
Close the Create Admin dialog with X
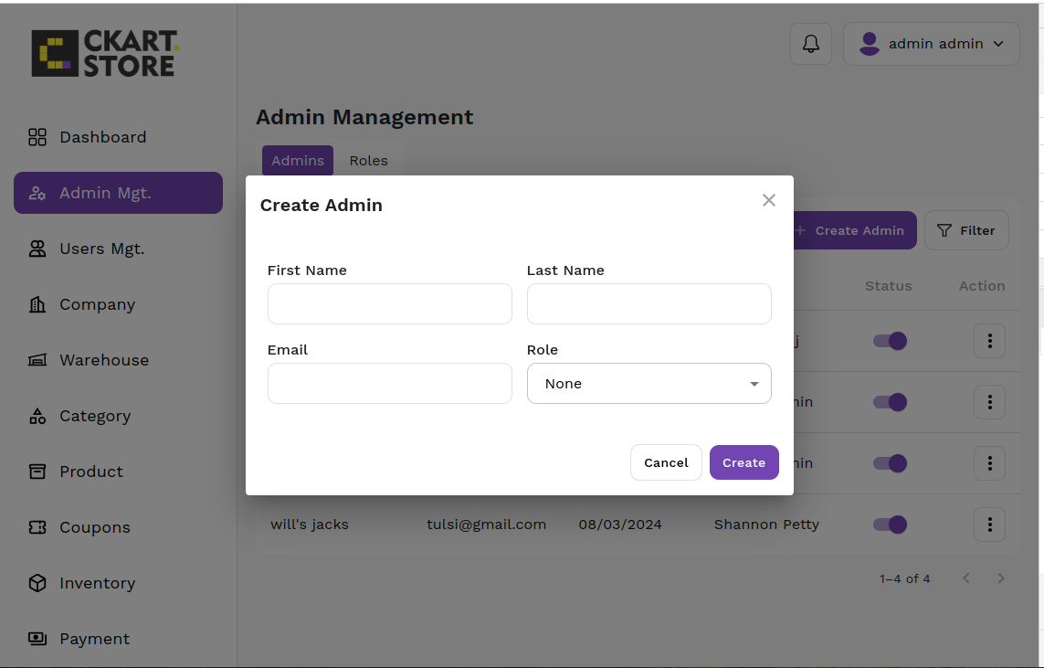[768, 200]
